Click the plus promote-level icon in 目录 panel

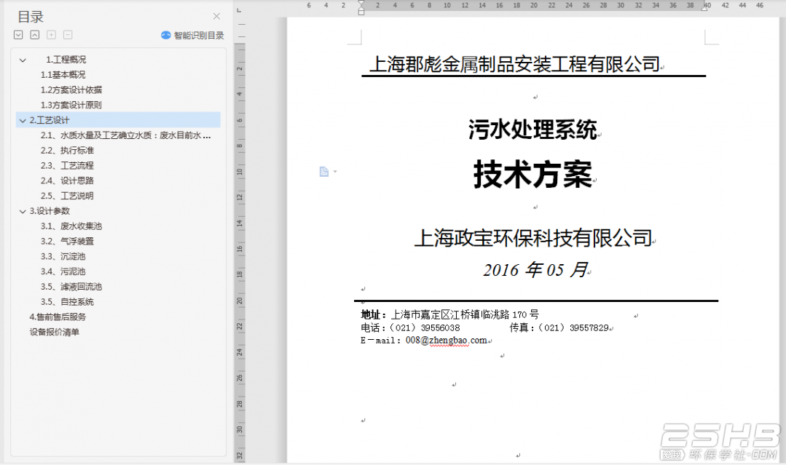point(51,34)
